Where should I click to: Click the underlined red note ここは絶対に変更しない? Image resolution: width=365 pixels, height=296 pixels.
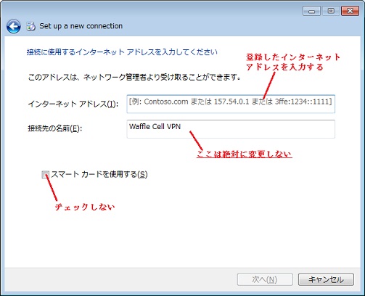tap(244, 154)
